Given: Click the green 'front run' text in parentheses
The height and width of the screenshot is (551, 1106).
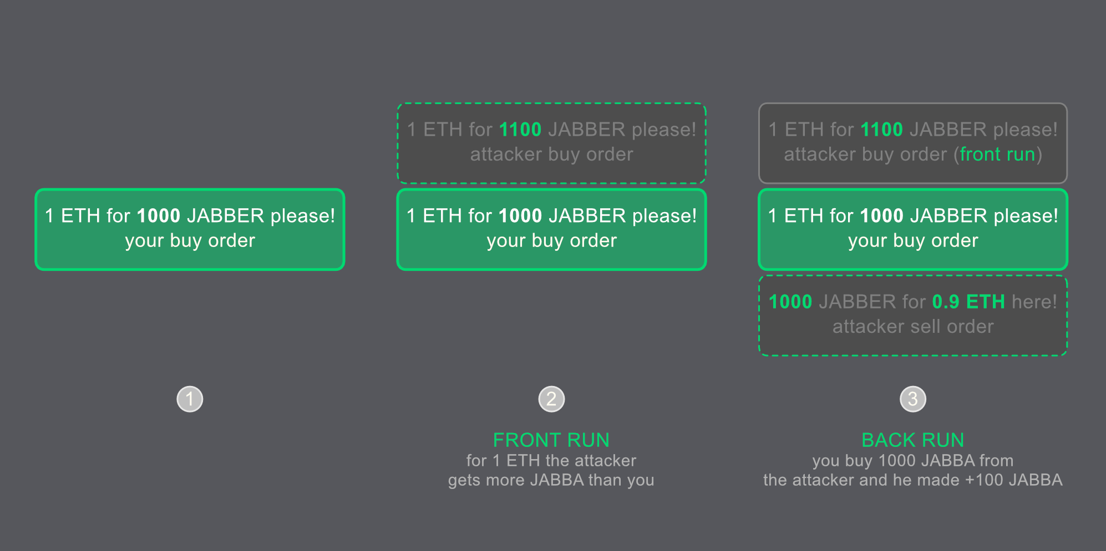Looking at the screenshot, I should pos(997,154).
